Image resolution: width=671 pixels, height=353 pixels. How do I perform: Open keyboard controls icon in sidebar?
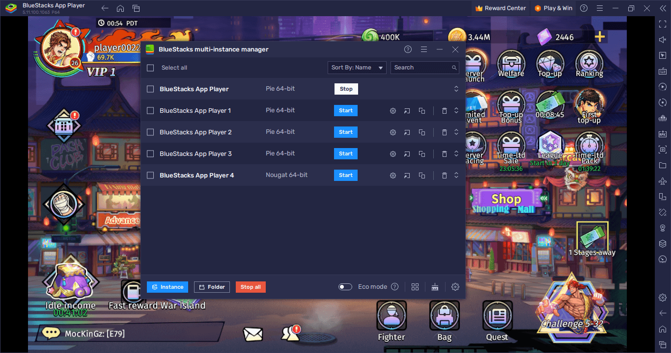point(663,71)
